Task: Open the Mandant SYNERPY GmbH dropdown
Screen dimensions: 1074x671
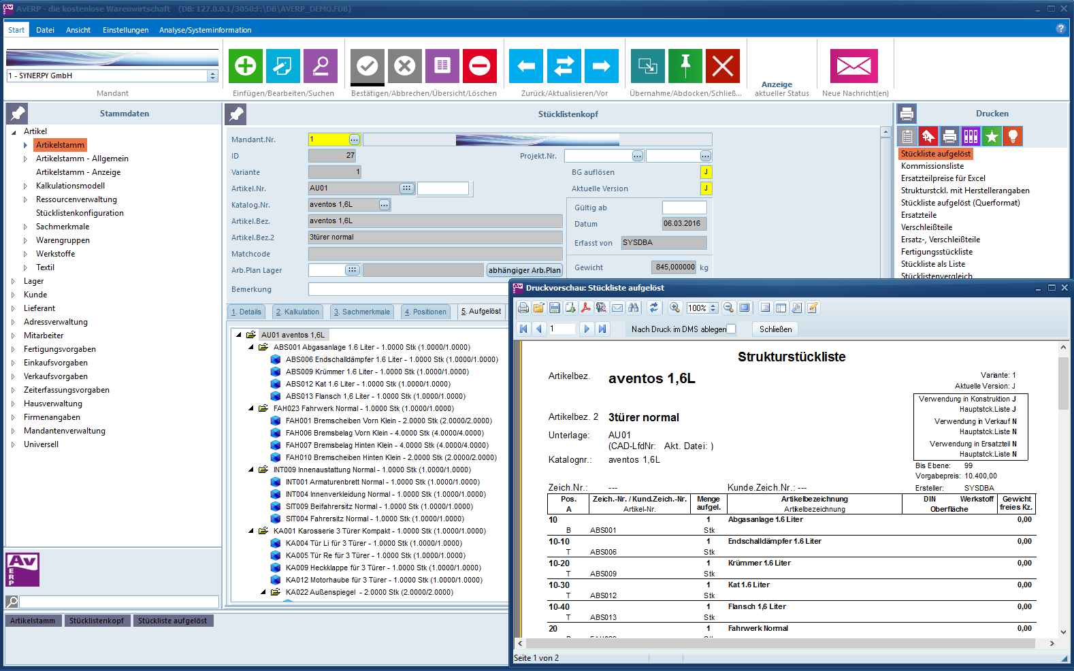Action: click(x=212, y=76)
